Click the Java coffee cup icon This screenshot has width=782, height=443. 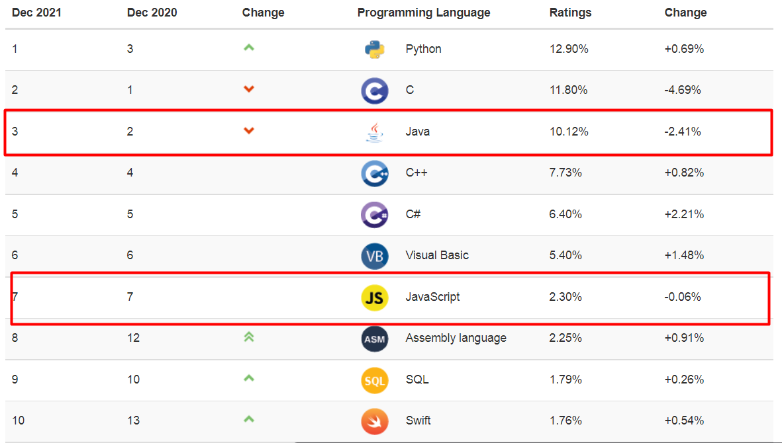click(375, 132)
